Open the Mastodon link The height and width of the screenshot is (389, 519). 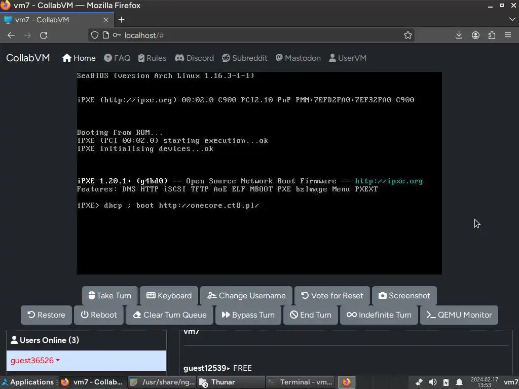pyautogui.click(x=298, y=58)
